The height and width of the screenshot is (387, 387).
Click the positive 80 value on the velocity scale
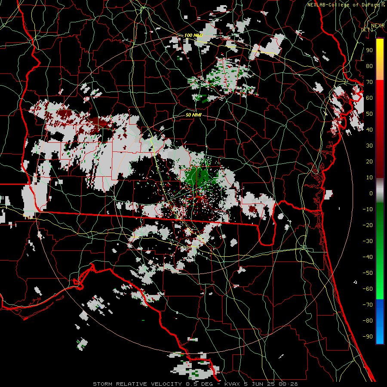tap(369, 66)
